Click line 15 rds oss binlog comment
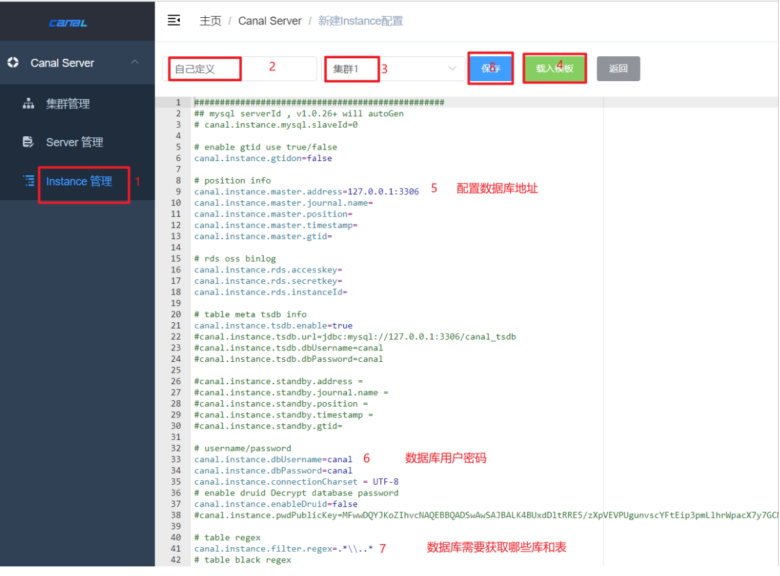780x576 pixels. click(235, 259)
